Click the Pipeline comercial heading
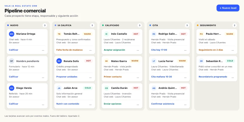Screen dimensions: 244x122 coord(25,11)
